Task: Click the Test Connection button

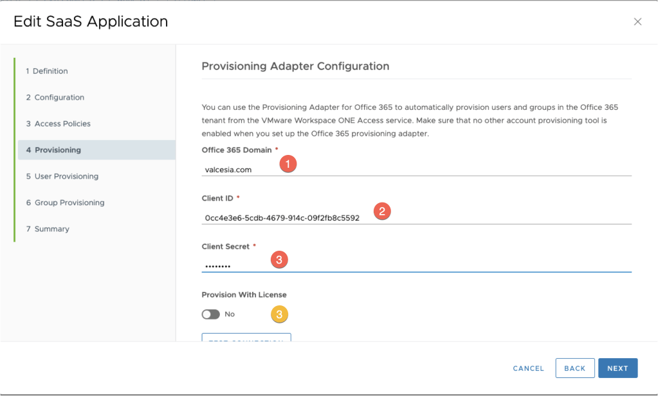Action: pos(246,337)
